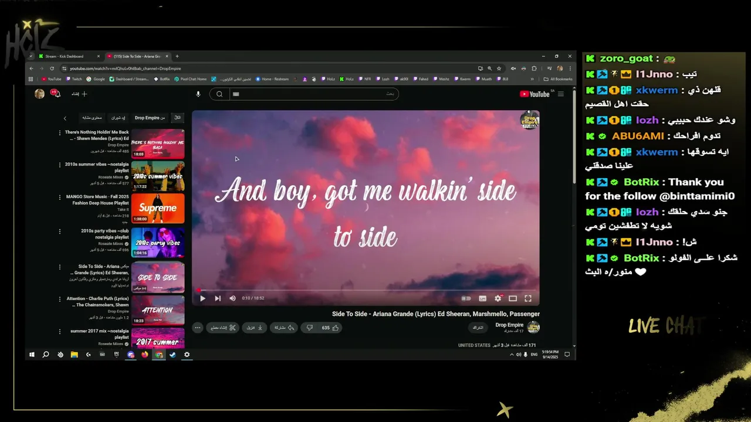
Task: Open BotRix bookmark
Action: coord(162,79)
